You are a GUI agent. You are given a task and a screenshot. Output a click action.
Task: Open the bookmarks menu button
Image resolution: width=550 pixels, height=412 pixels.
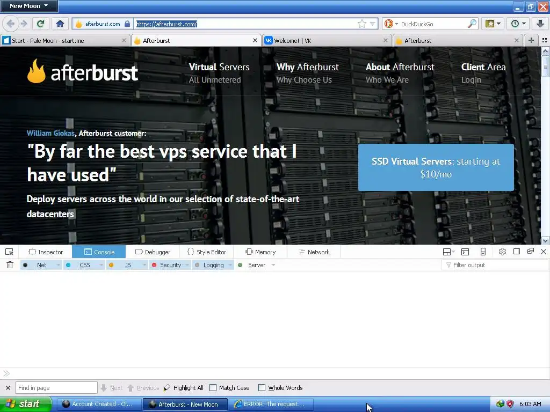493,24
